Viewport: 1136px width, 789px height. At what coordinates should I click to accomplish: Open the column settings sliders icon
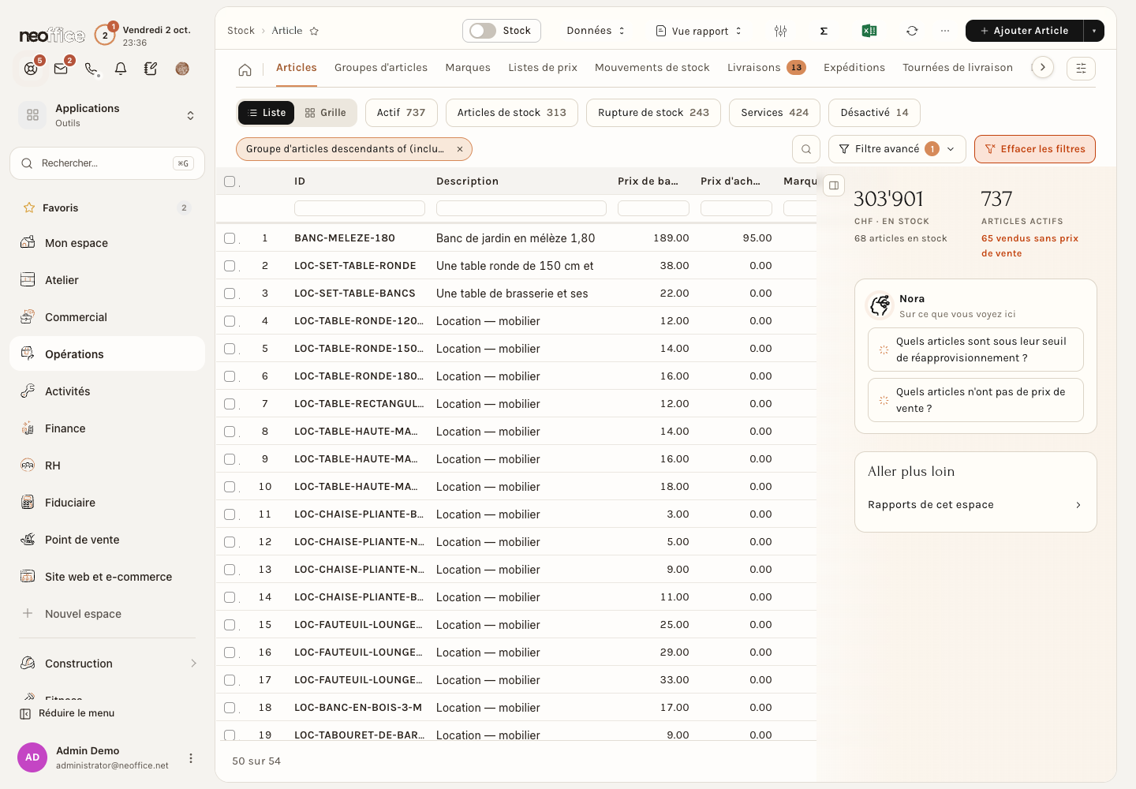tap(781, 31)
